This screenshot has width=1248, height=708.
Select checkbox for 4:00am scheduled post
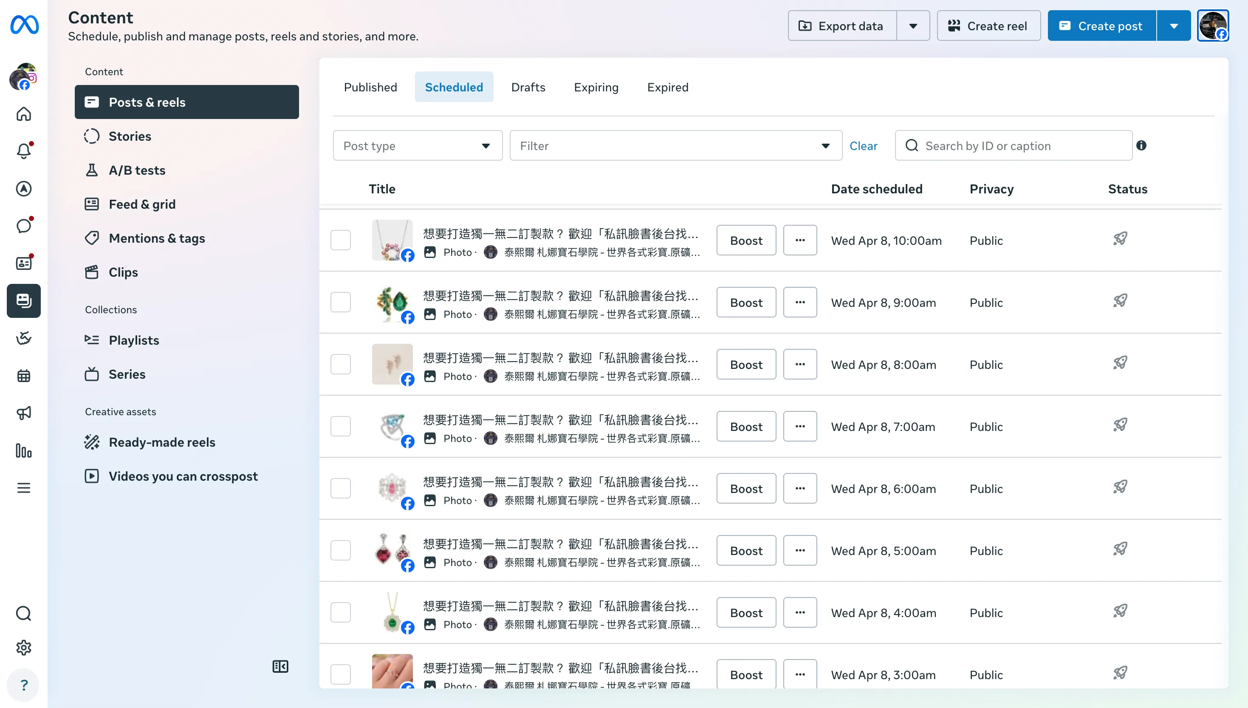click(x=341, y=612)
